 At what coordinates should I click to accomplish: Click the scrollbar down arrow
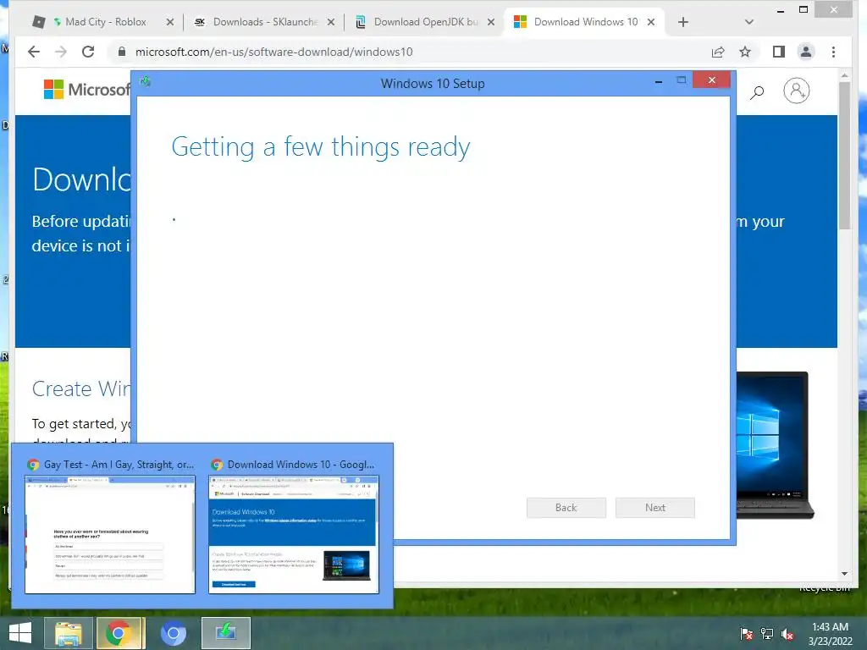(844, 574)
